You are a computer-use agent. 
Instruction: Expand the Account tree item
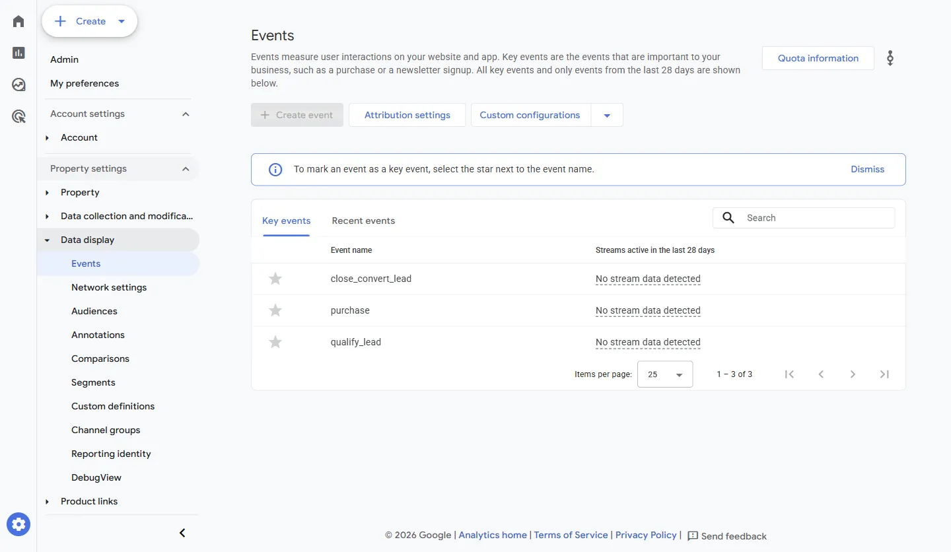(x=48, y=137)
